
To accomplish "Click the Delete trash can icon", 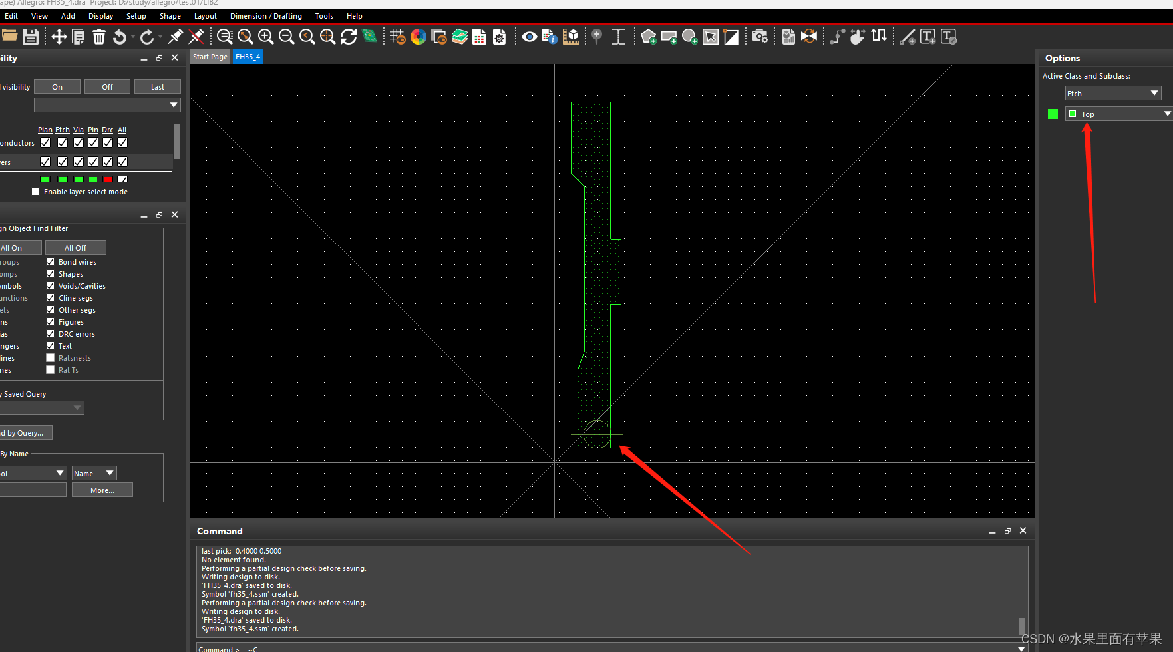I will tap(99, 37).
